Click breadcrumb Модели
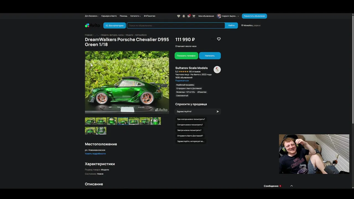Screen dimensions: 354x199 click(129, 35)
